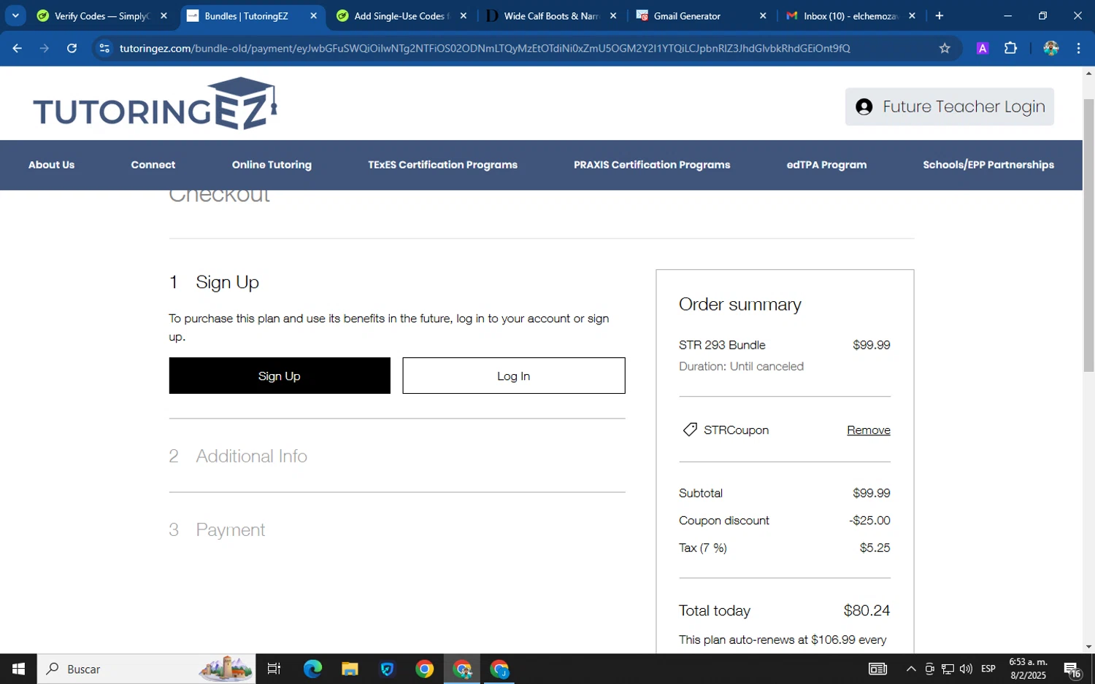This screenshot has width=1095, height=684.
Task: Open the purple A extension icon
Action: pos(983,48)
